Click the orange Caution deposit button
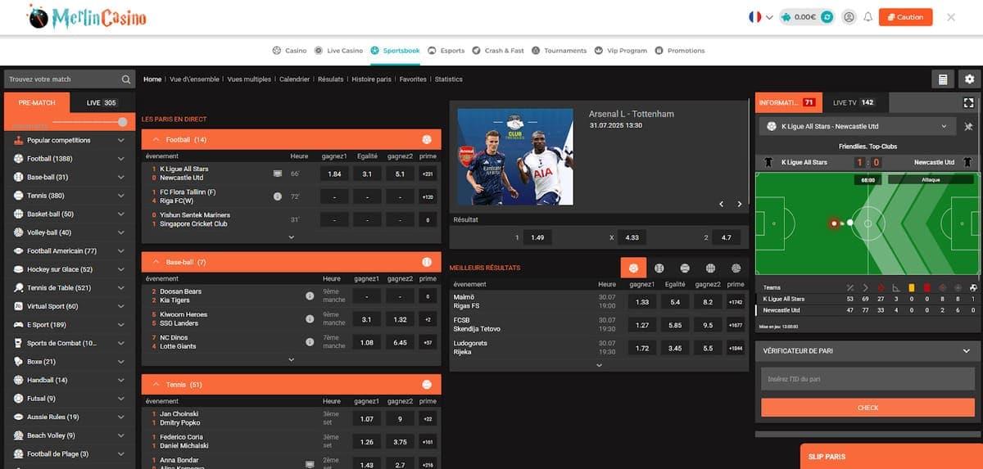Screen dimensions: 983x469 tap(904, 17)
